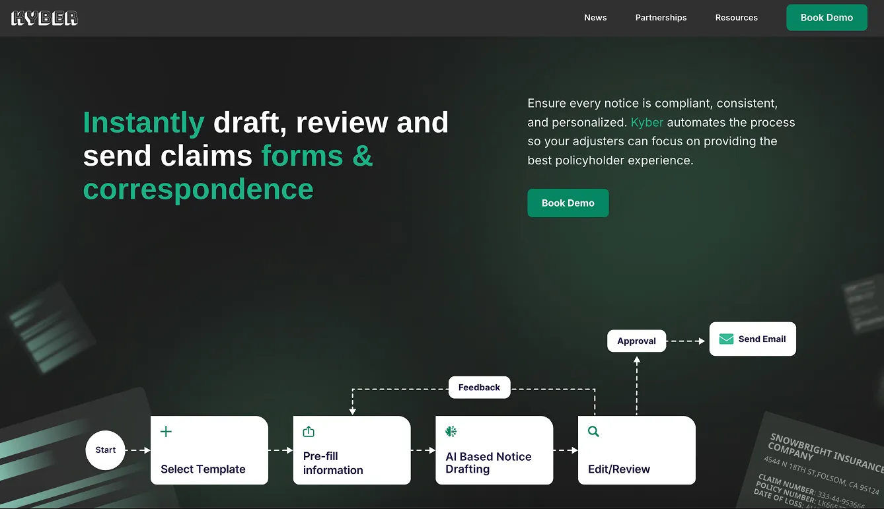The height and width of the screenshot is (509, 884).
Task: Select the Start circle node
Action: click(x=105, y=450)
